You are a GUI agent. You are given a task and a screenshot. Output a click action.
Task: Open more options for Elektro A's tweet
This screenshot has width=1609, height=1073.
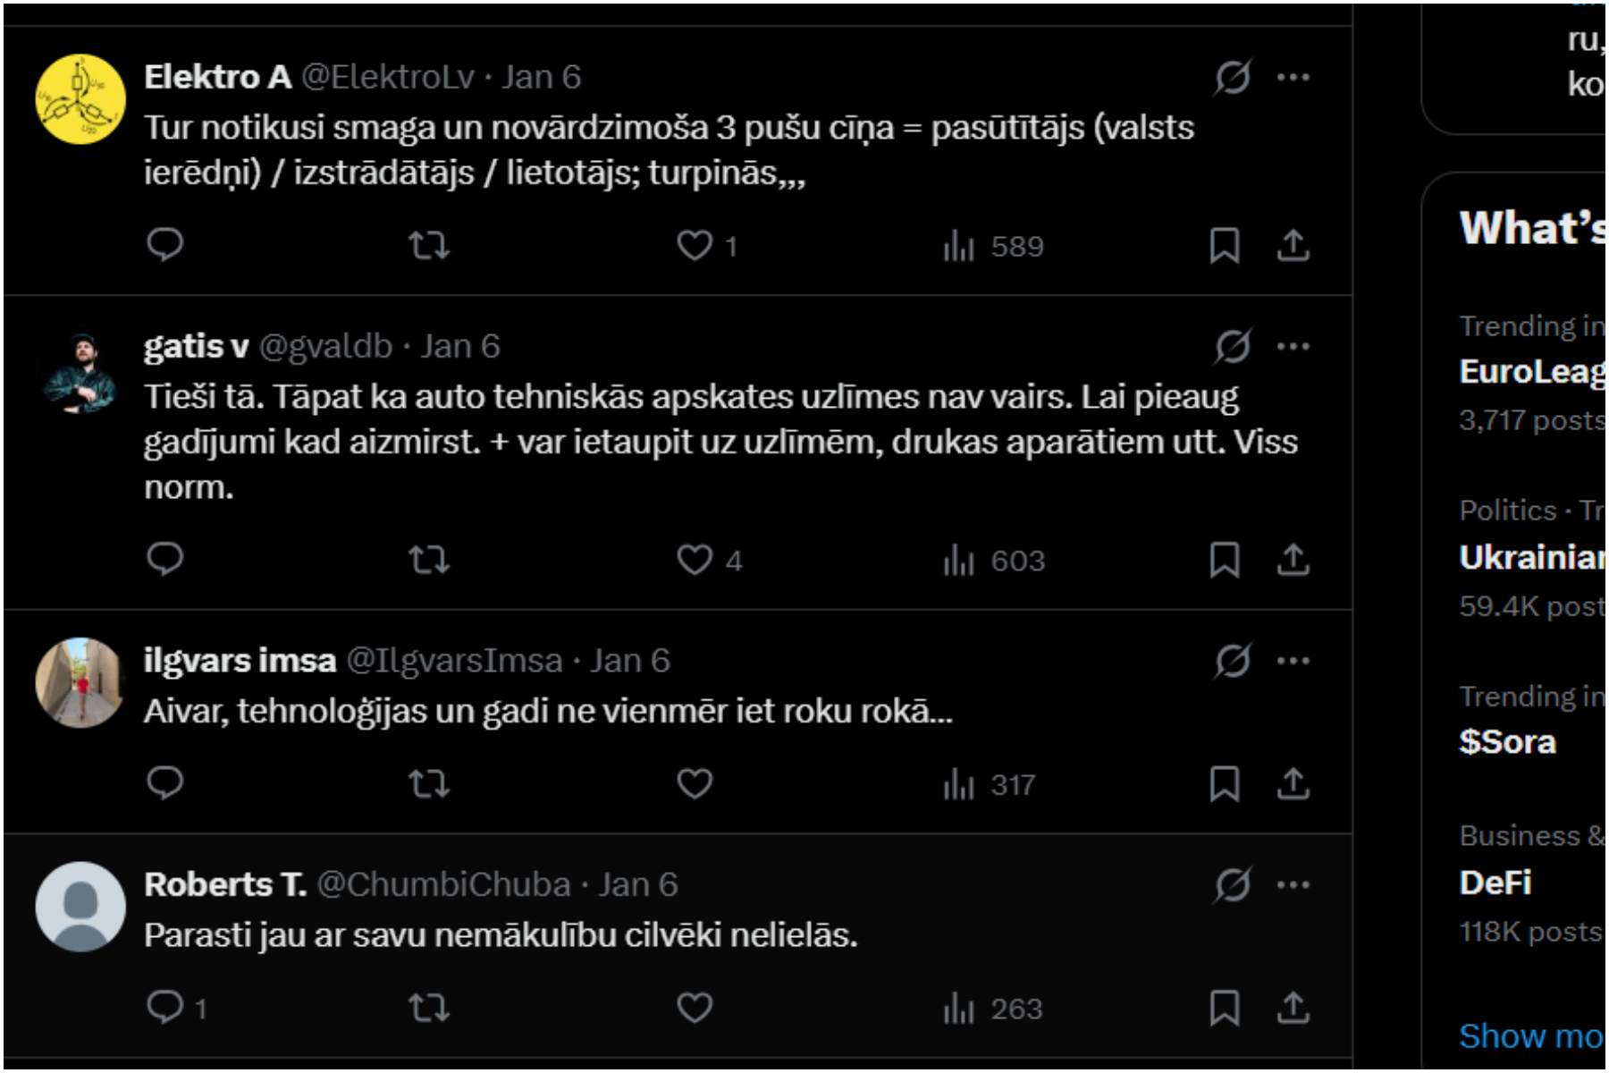pos(1293,78)
